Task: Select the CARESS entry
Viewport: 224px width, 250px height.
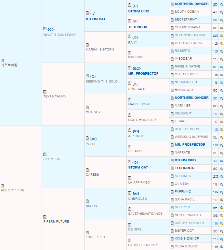Action: [92, 175]
